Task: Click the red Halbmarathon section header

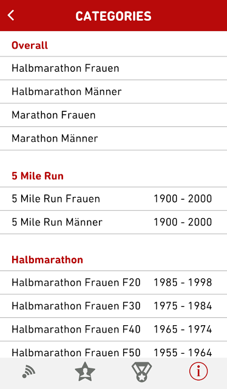Action: click(x=47, y=260)
